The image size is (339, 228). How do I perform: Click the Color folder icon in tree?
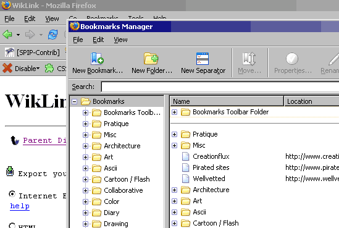click(96, 201)
